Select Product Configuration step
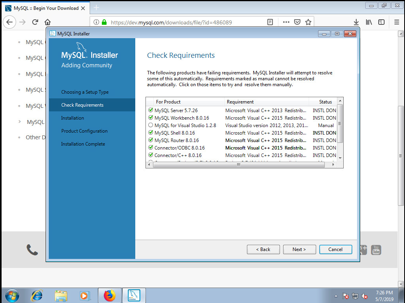 84,131
